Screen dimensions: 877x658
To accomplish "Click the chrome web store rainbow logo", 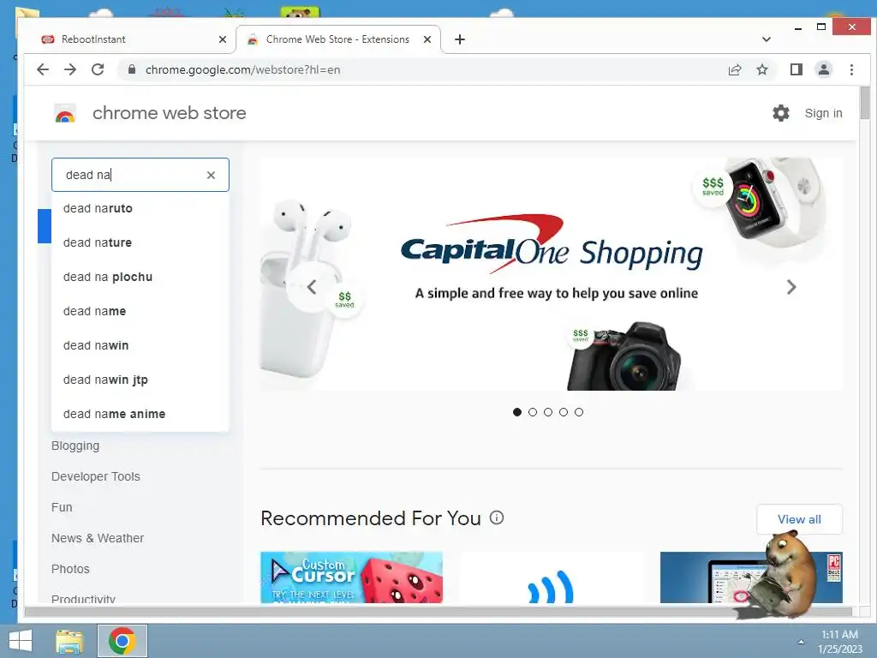I will click(65, 114).
